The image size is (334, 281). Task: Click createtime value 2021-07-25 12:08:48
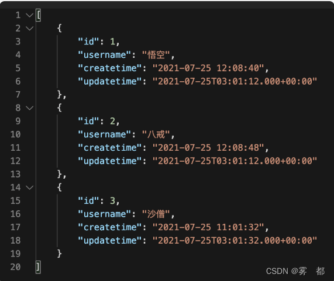[208, 148]
